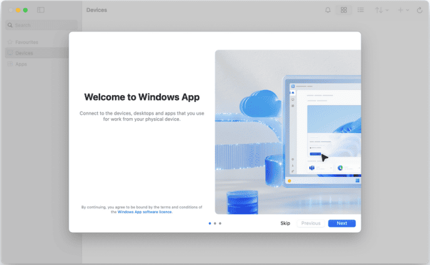Click the notifications bell icon
Screen dimensions: 430x265
[x=328, y=10]
